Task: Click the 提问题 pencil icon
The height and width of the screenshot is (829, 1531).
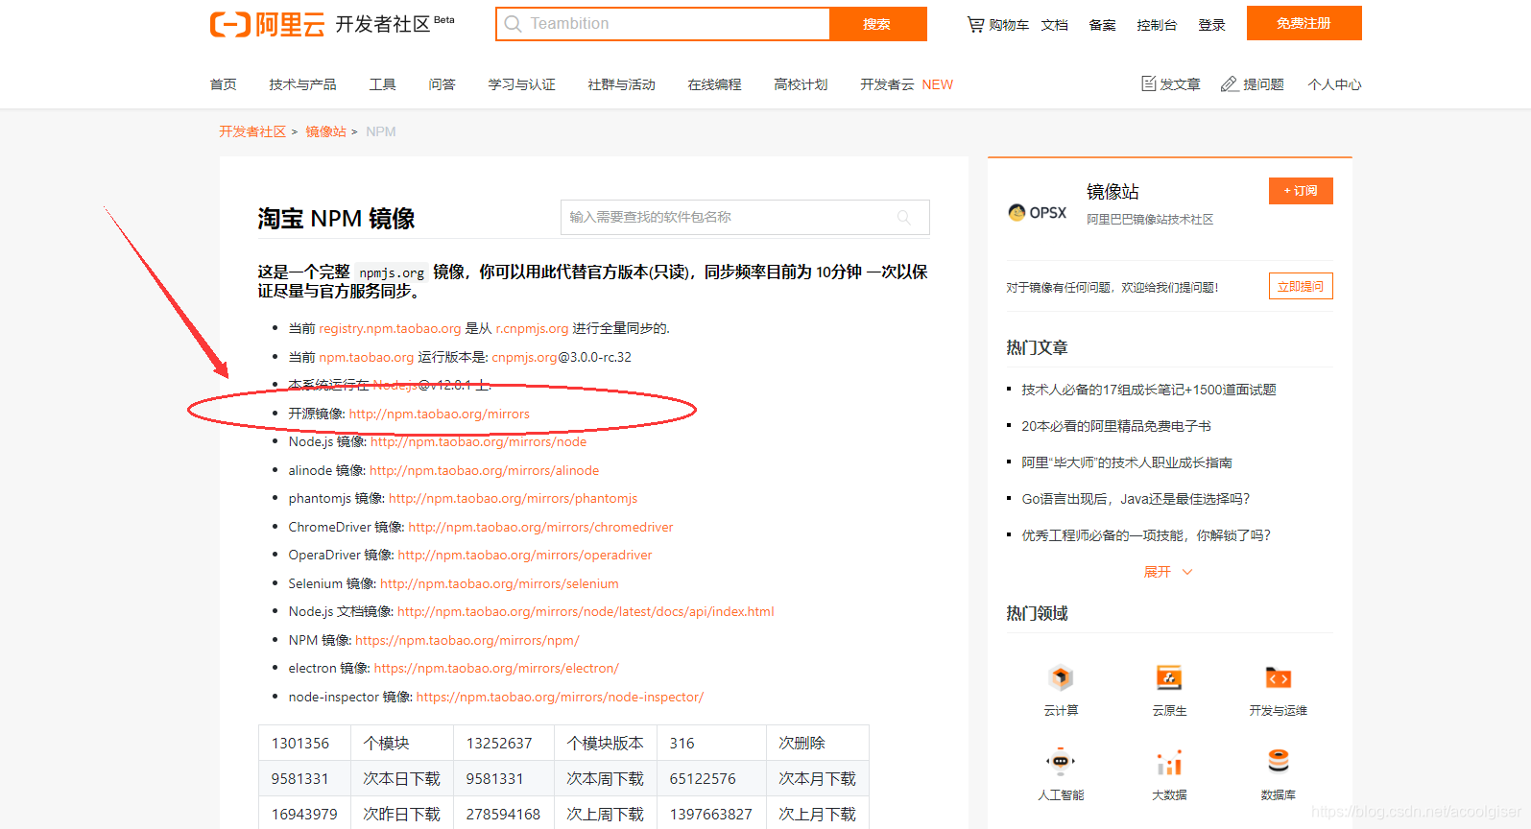Action: tap(1229, 84)
